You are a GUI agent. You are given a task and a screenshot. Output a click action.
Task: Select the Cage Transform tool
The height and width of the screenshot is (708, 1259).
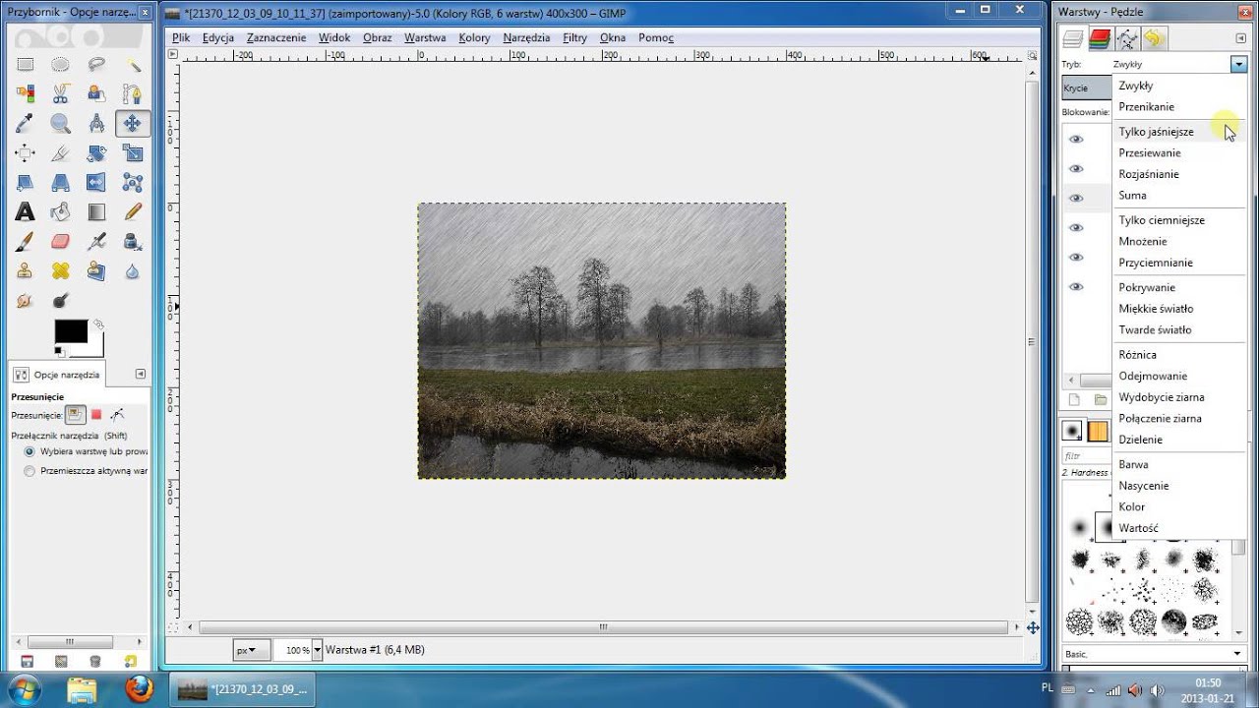pyautogui.click(x=133, y=183)
